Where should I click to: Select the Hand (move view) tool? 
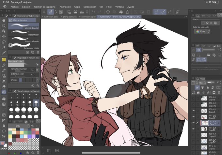coord(4,20)
